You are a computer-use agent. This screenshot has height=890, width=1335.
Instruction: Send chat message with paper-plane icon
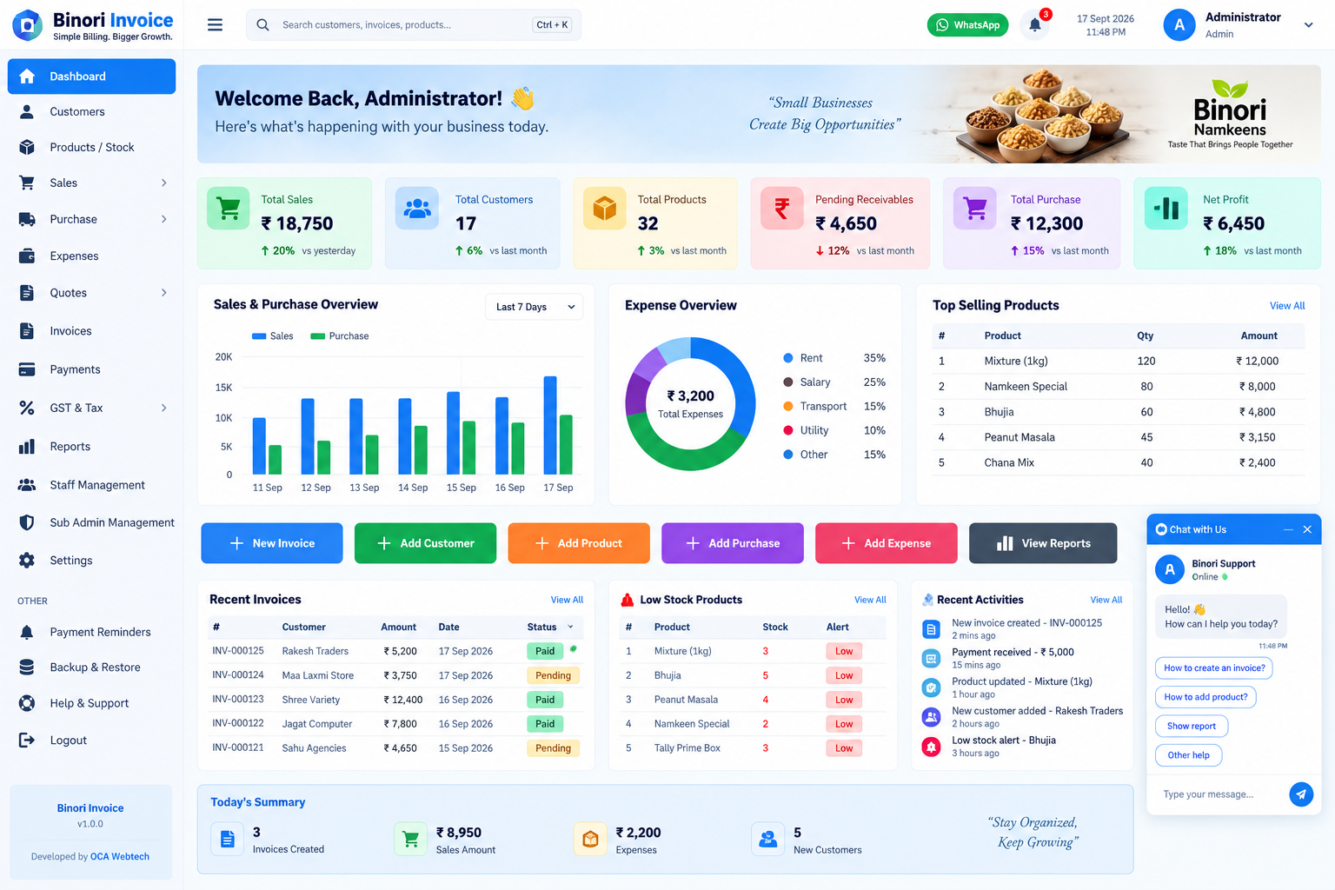[1301, 794]
